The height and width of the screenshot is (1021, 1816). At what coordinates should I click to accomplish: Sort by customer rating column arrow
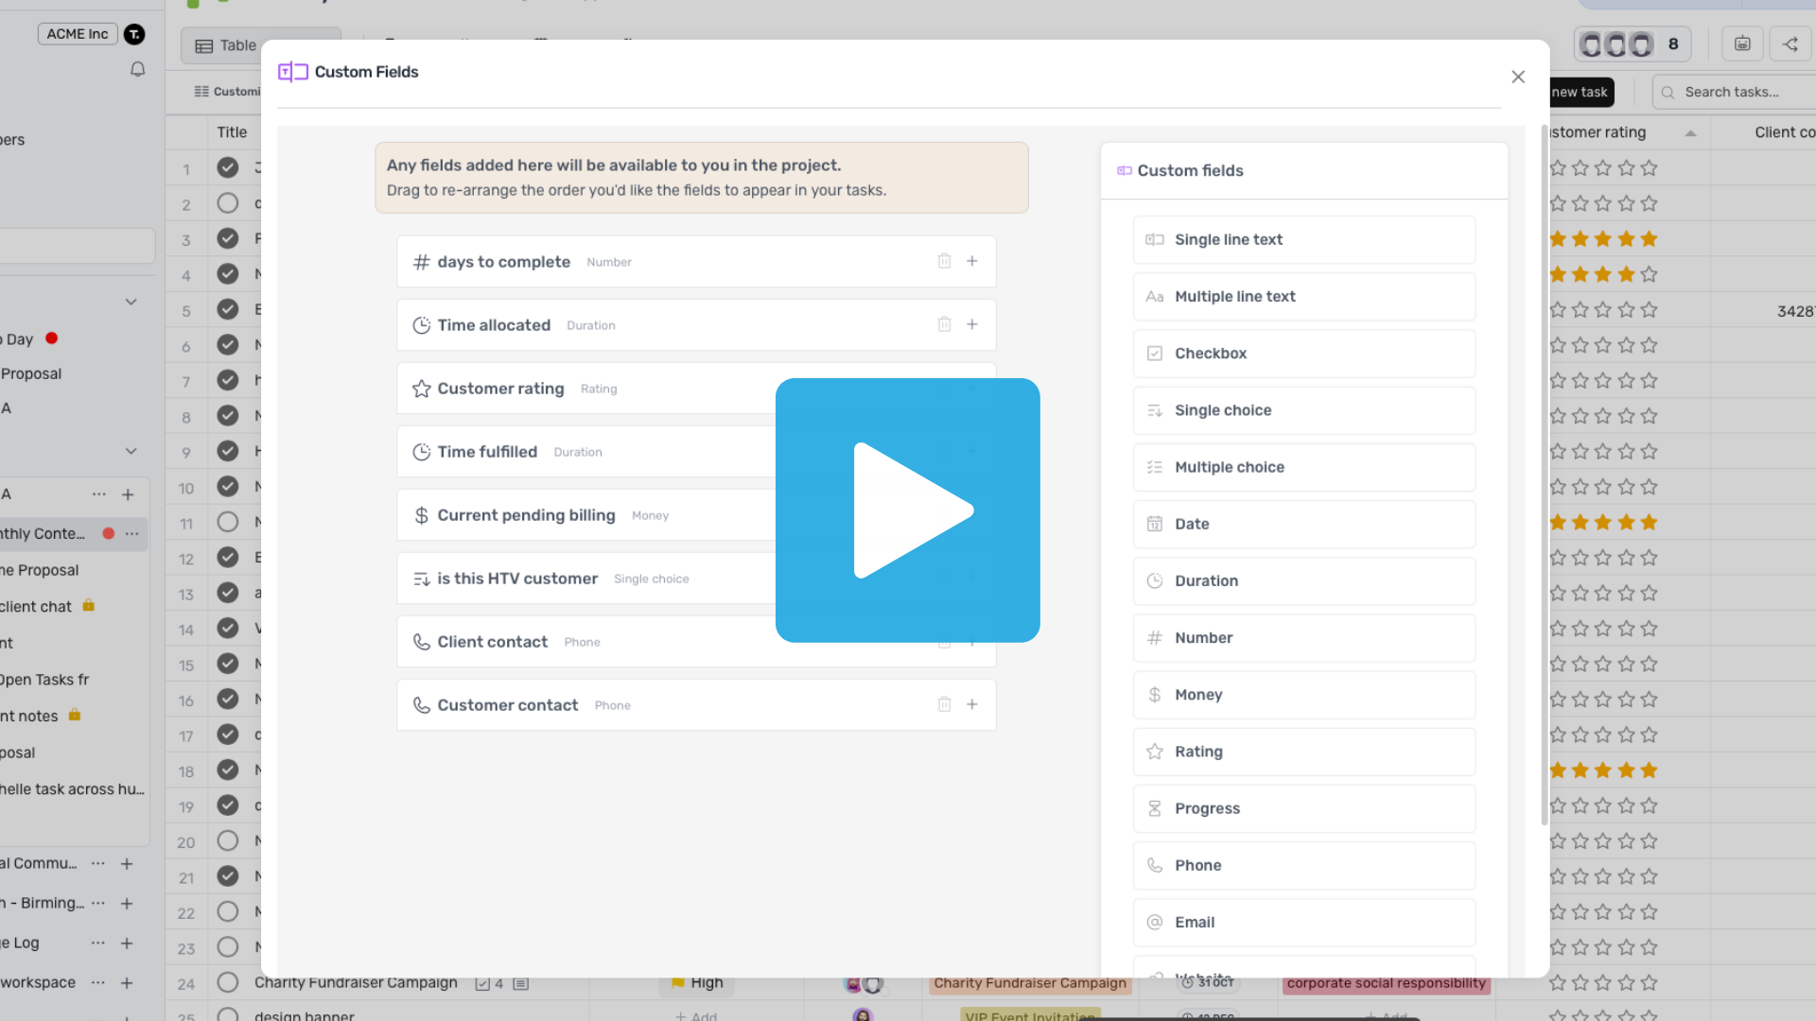coord(1690,133)
